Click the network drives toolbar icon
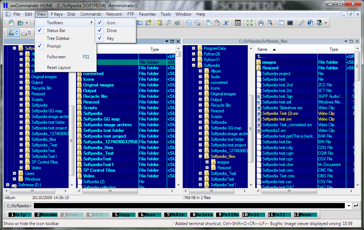The height and width of the screenshot is (230, 364). click(x=160, y=23)
